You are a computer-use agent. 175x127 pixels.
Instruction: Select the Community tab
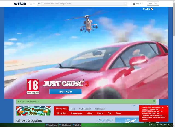coord(100,109)
